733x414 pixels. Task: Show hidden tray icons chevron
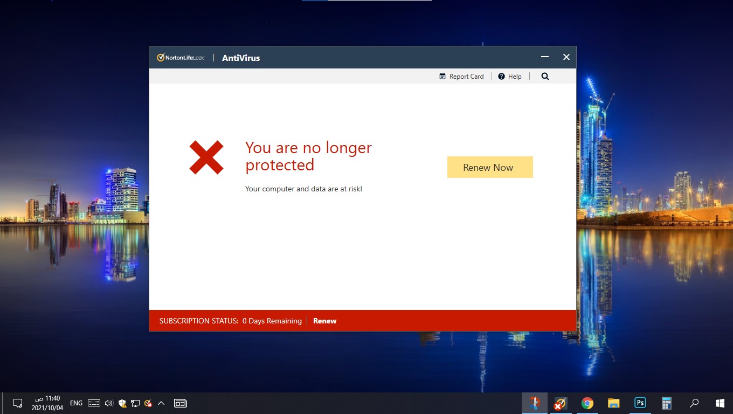(x=161, y=403)
